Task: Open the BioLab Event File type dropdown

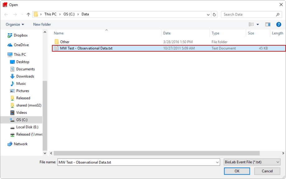Action: coord(252,162)
